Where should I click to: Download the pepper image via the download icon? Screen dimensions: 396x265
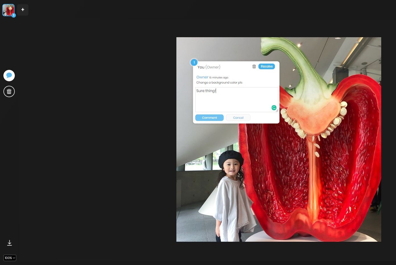click(9, 243)
